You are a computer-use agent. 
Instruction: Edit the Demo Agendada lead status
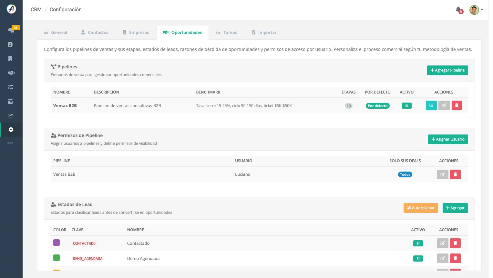click(x=443, y=258)
